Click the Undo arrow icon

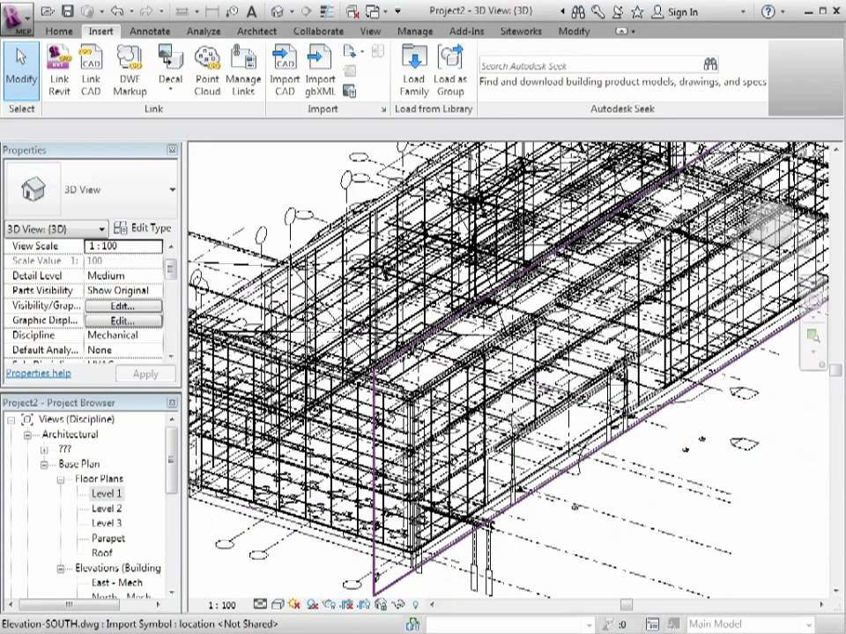117,11
